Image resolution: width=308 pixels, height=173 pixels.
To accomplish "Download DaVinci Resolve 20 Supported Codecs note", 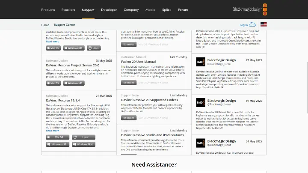I will tap(129, 118).
